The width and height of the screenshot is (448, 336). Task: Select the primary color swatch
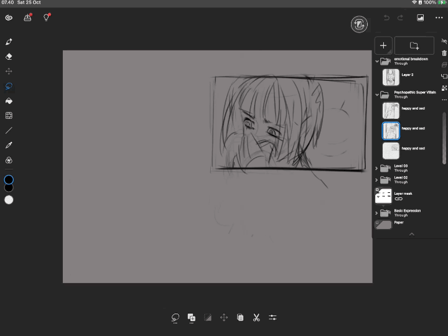coord(9,180)
